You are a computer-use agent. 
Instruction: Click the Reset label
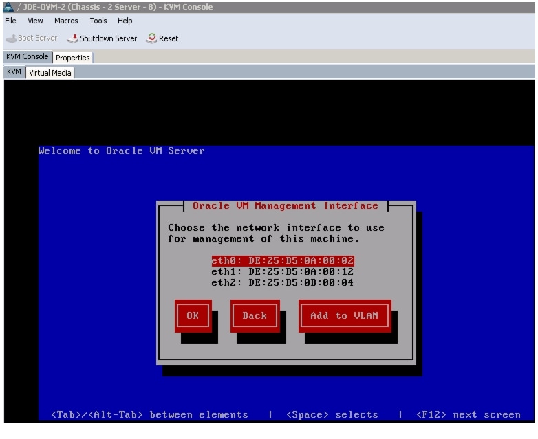[169, 38]
